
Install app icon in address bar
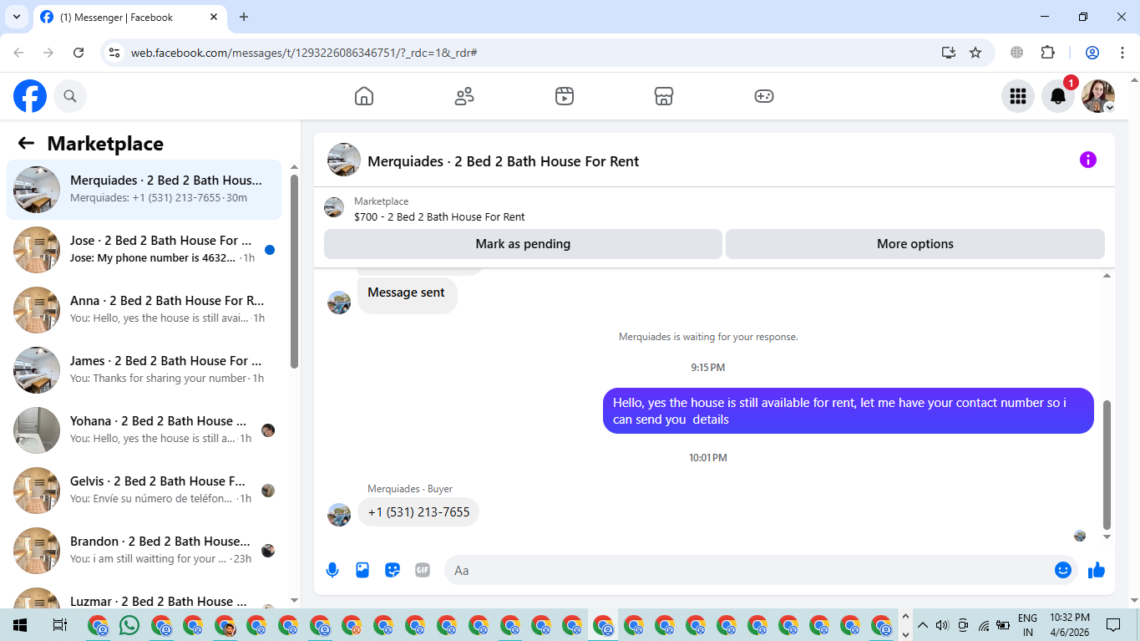[949, 53]
